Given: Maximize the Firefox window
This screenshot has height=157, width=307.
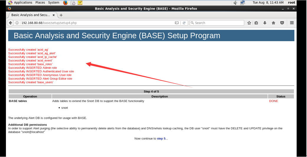Looking at the screenshot, I should [x=288, y=9].
